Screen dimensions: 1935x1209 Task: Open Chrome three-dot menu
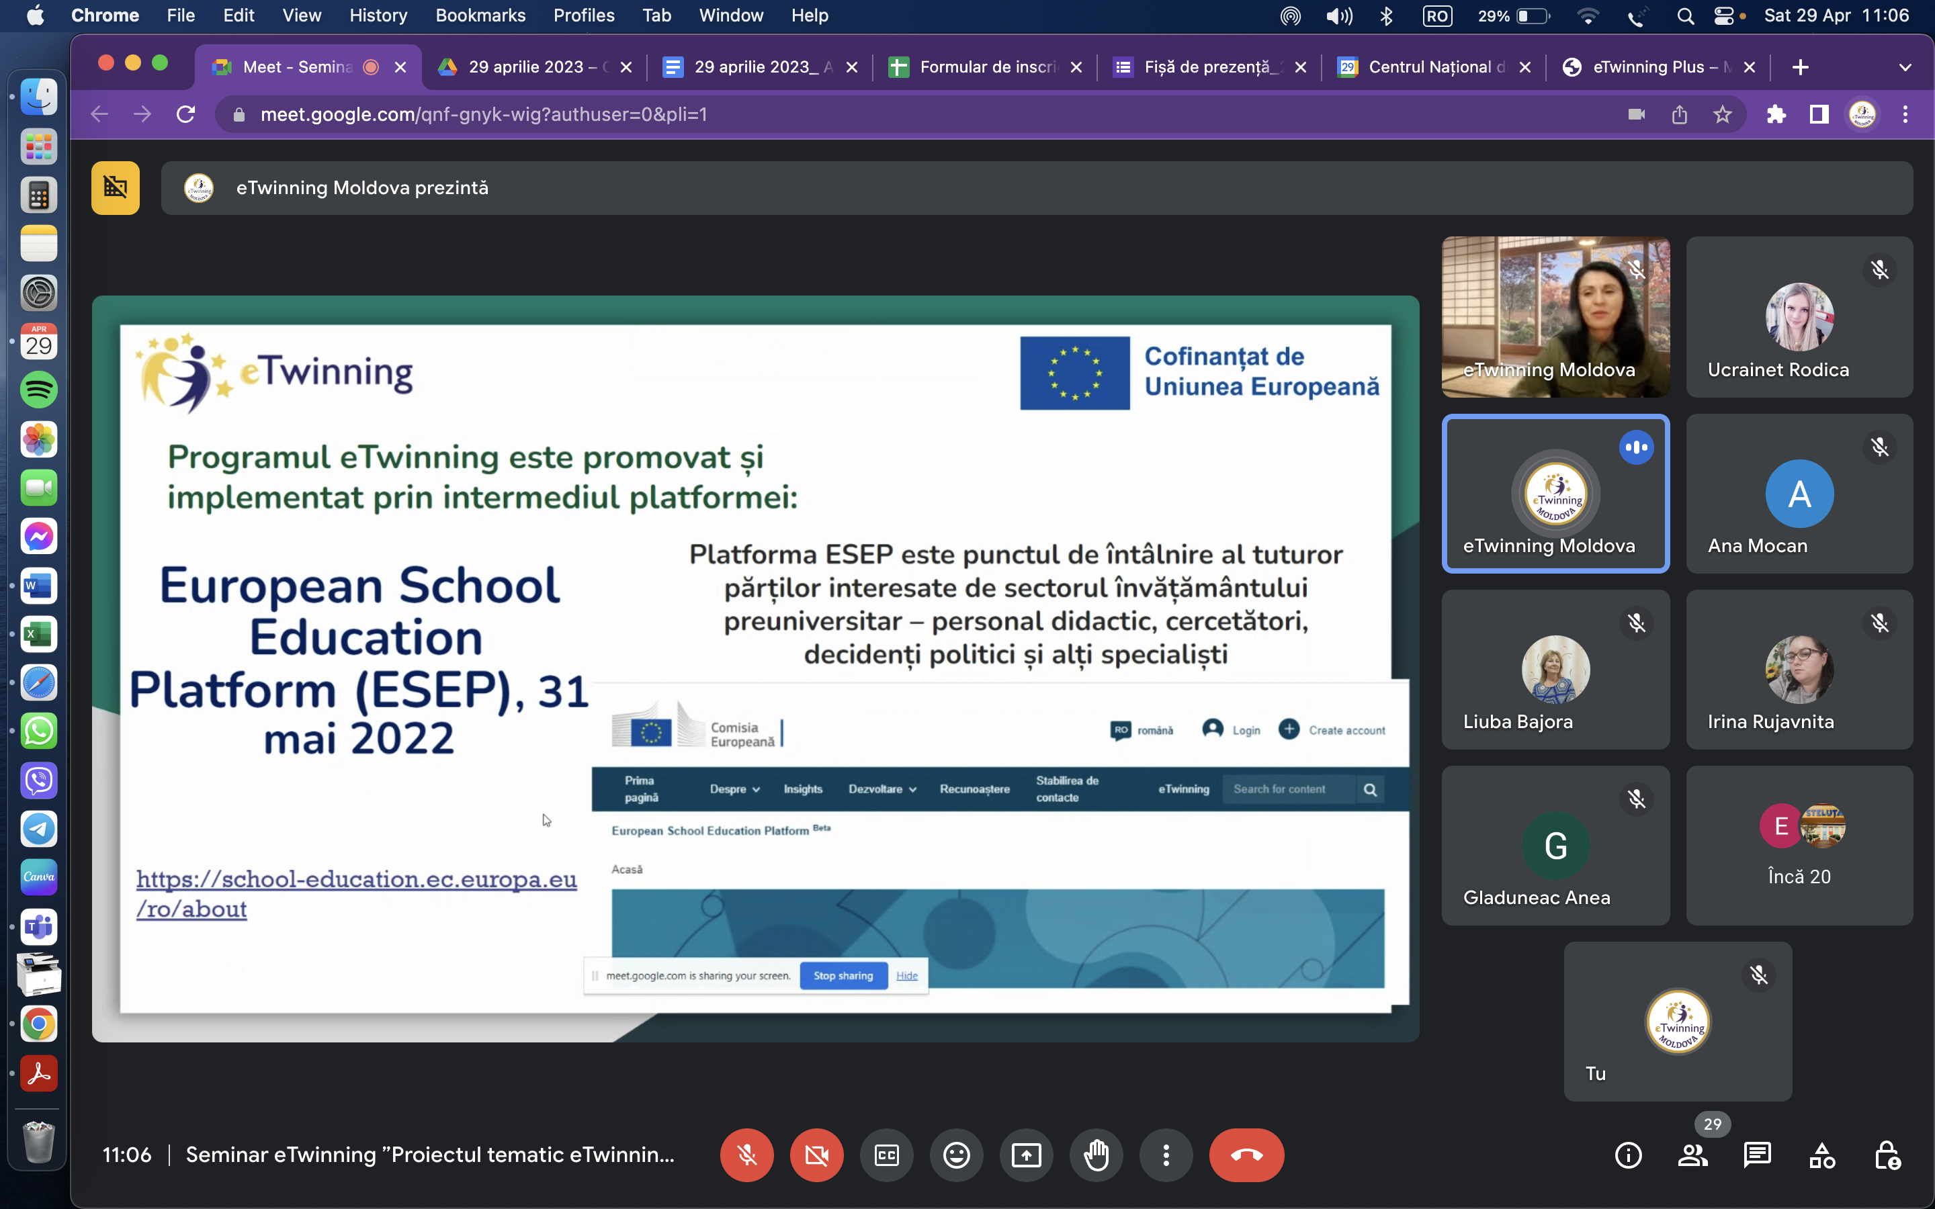coord(1905,114)
